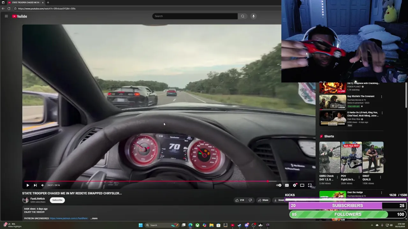Open clock showing 2:50 AM
This screenshot has height=229, width=408.
400,225
